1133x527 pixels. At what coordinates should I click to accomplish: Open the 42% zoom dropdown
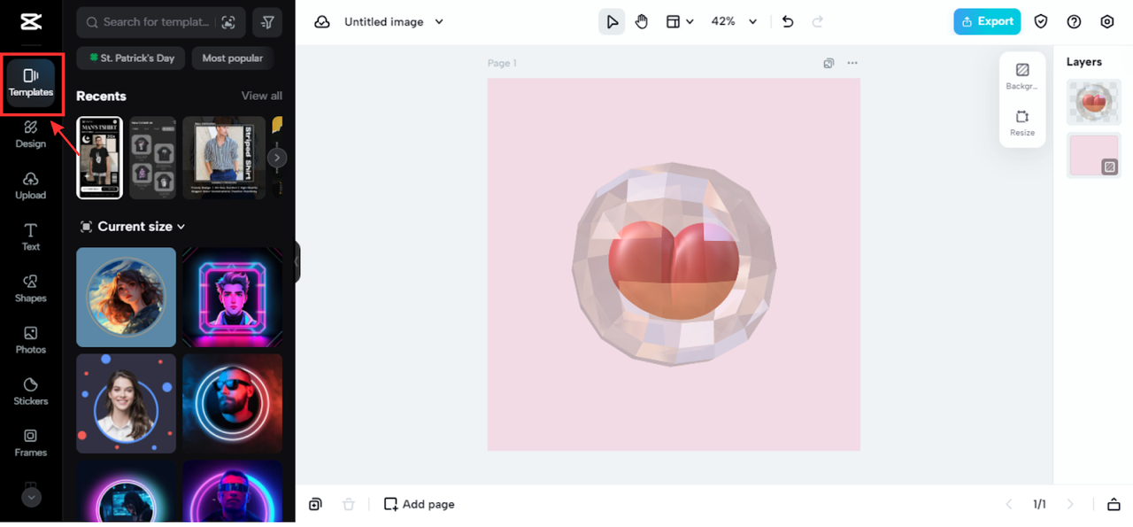(x=735, y=22)
